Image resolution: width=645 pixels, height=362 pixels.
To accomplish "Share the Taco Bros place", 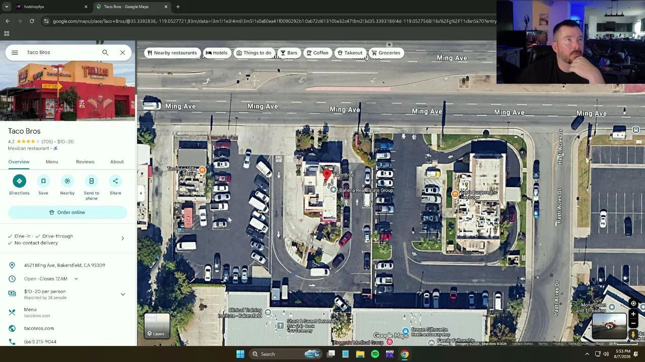I will point(115,181).
